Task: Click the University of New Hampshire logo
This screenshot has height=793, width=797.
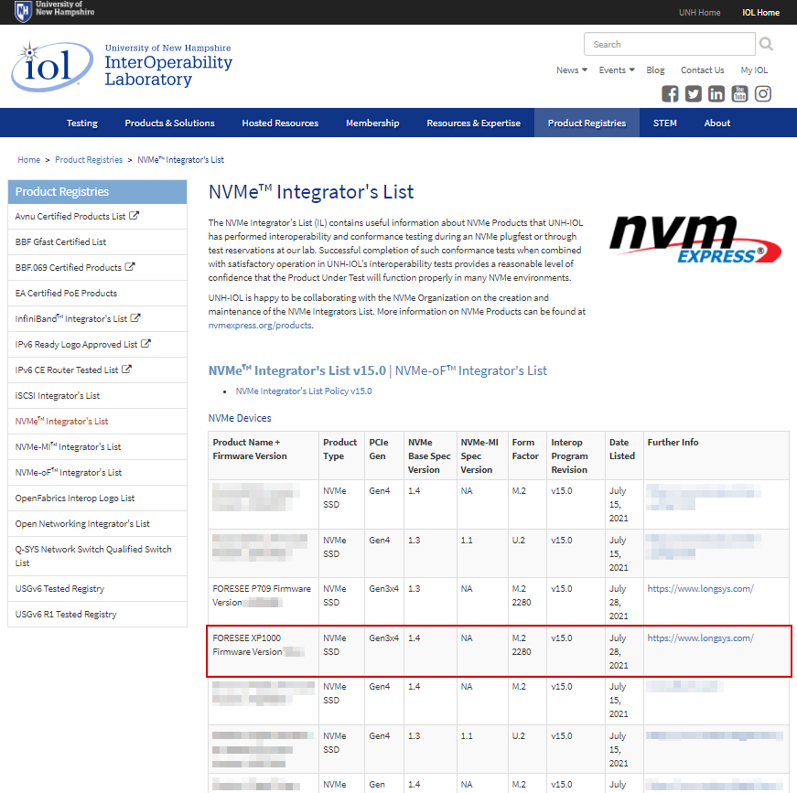Action: tap(55, 12)
